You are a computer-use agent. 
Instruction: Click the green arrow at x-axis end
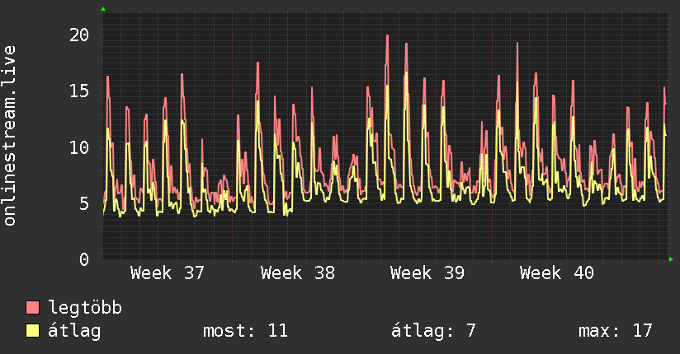point(671,259)
